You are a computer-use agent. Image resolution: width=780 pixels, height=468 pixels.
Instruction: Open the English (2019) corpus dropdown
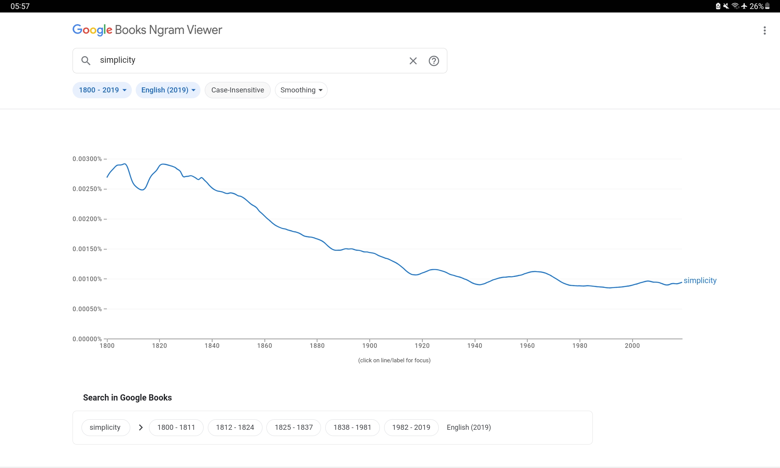coord(168,90)
